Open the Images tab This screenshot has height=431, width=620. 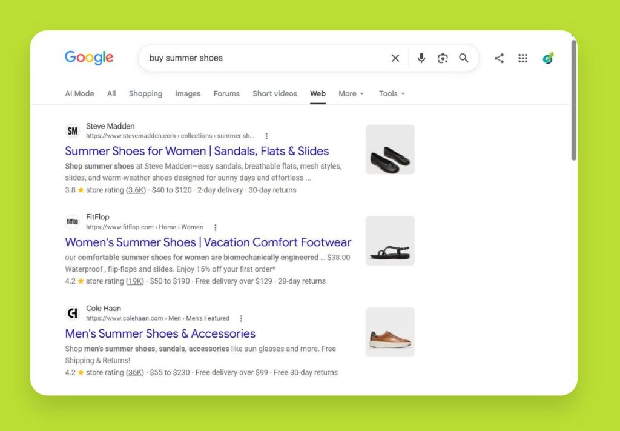coord(188,94)
